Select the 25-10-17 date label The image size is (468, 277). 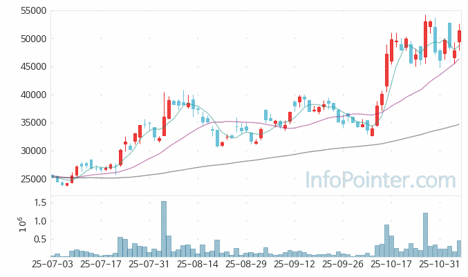393,264
